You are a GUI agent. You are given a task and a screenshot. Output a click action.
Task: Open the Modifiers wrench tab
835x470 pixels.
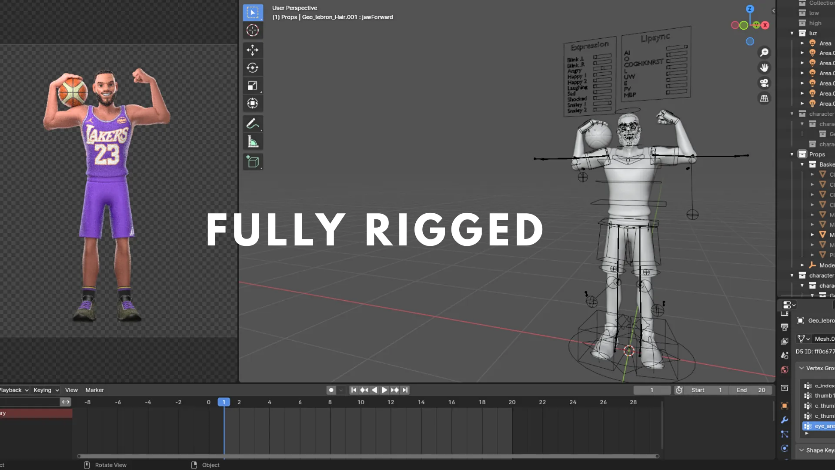(x=785, y=420)
